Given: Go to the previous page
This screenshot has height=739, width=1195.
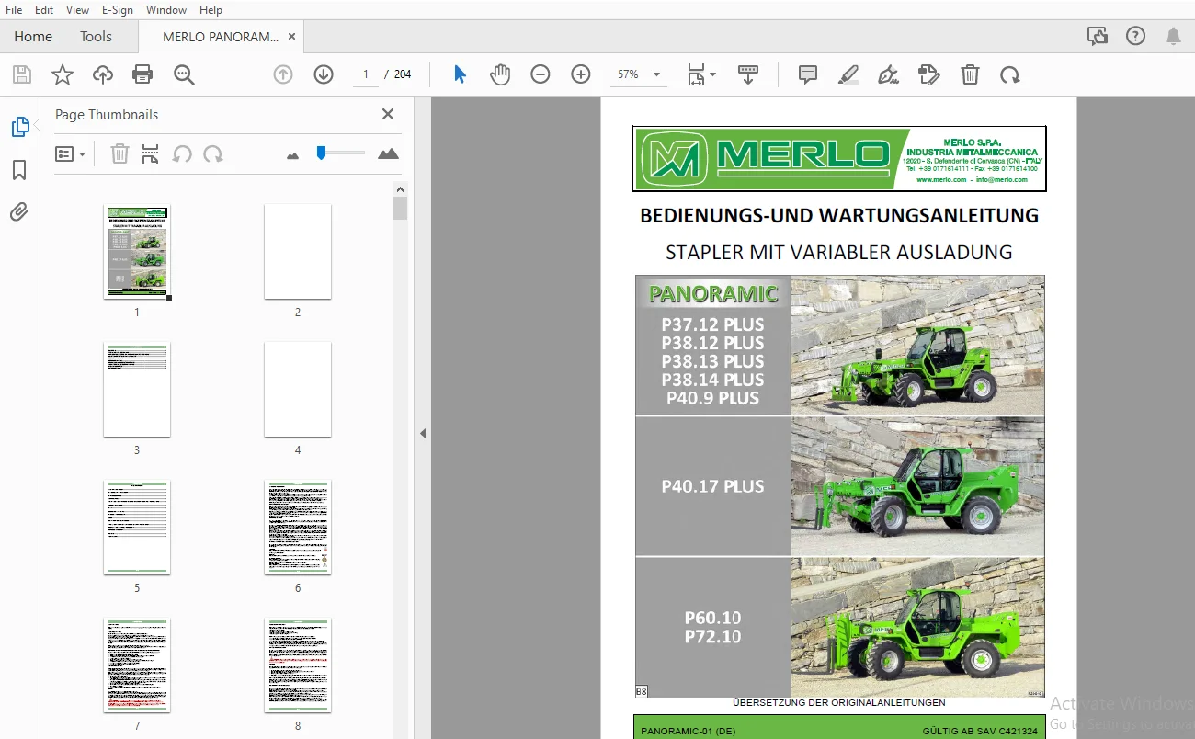Looking at the screenshot, I should tap(283, 74).
